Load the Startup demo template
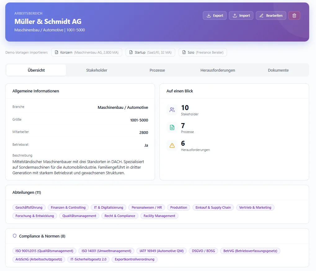Image resolution: width=316 pixels, height=271 pixels. (150, 52)
